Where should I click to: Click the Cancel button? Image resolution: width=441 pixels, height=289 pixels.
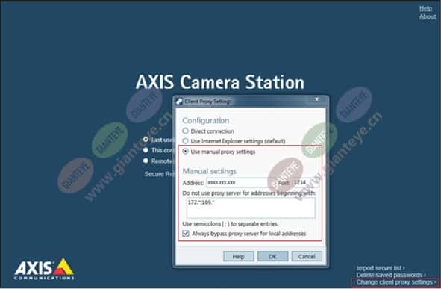[307, 256]
